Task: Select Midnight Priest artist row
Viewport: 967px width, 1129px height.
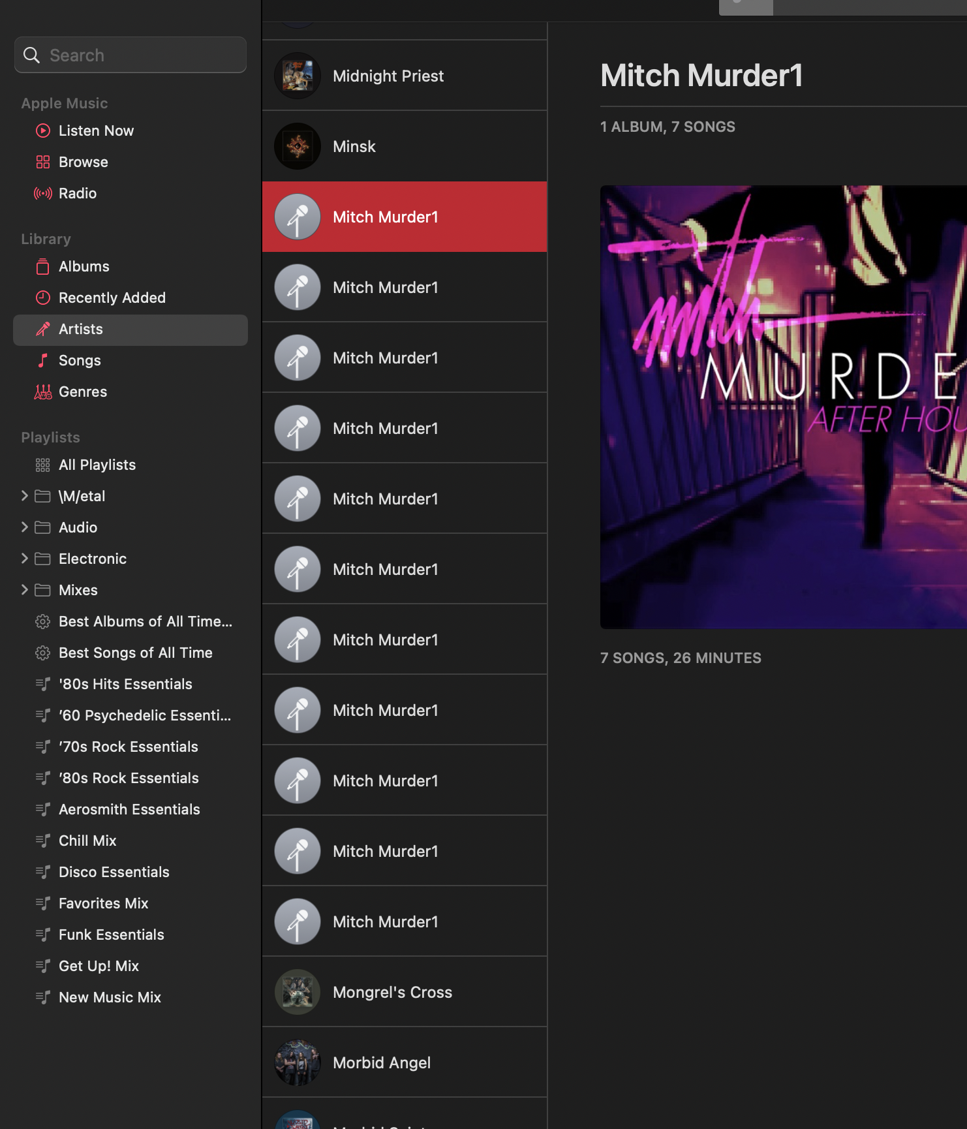Action: tap(405, 76)
